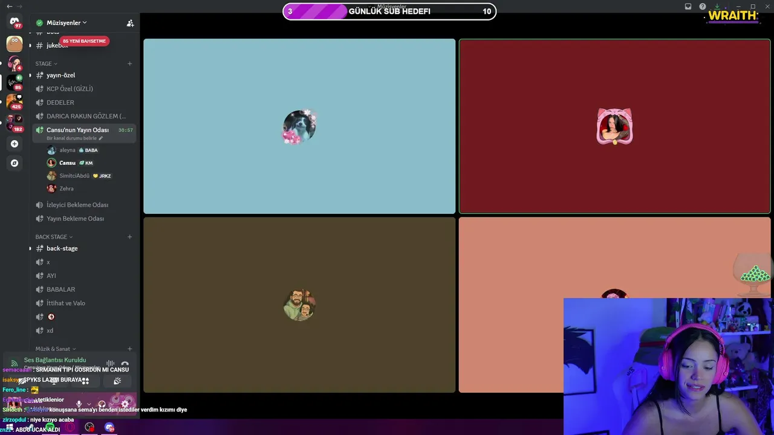Screen dimensions: 774x435
Task: Open the server icon with 85 badge
Action: [x=15, y=82]
